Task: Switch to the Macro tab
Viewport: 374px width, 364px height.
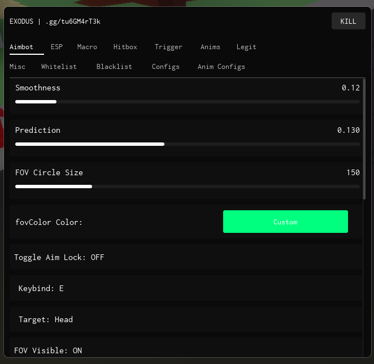Action: click(87, 47)
